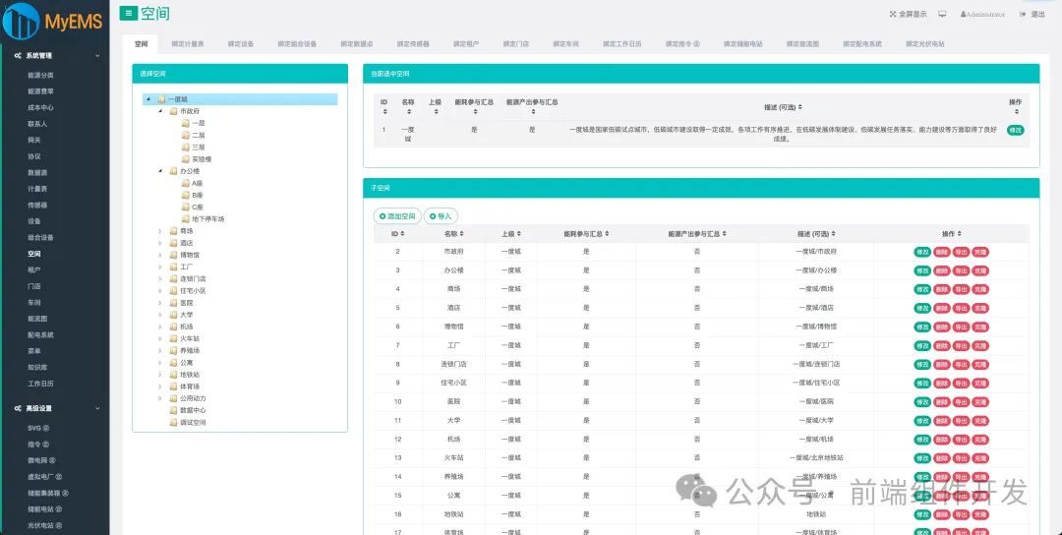Switch to the 绑定传感器 tab

tap(413, 44)
